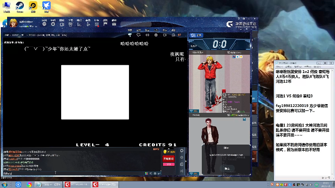Click the paint roller icon above game screen

(x=130, y=35)
